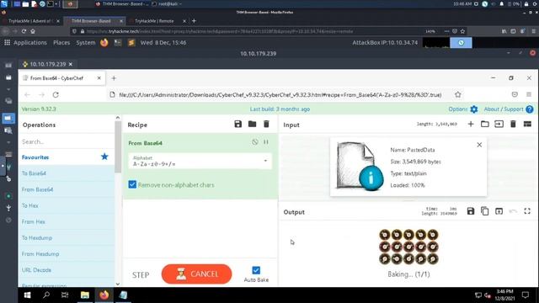
Task: Open file as input icon
Action: click(x=499, y=124)
